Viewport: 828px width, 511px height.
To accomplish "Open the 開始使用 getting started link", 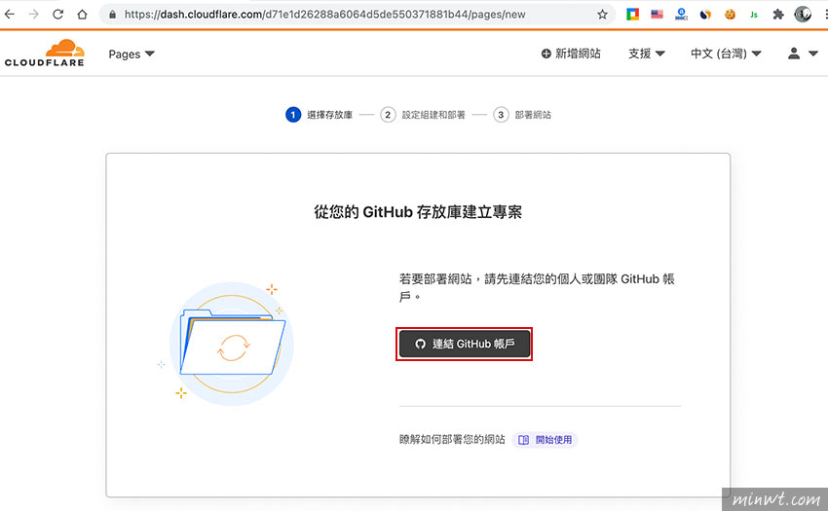I will [545, 440].
